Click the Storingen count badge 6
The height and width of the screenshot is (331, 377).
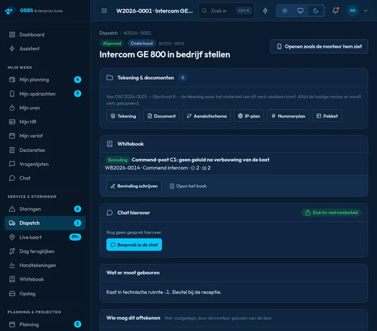[x=77, y=209]
